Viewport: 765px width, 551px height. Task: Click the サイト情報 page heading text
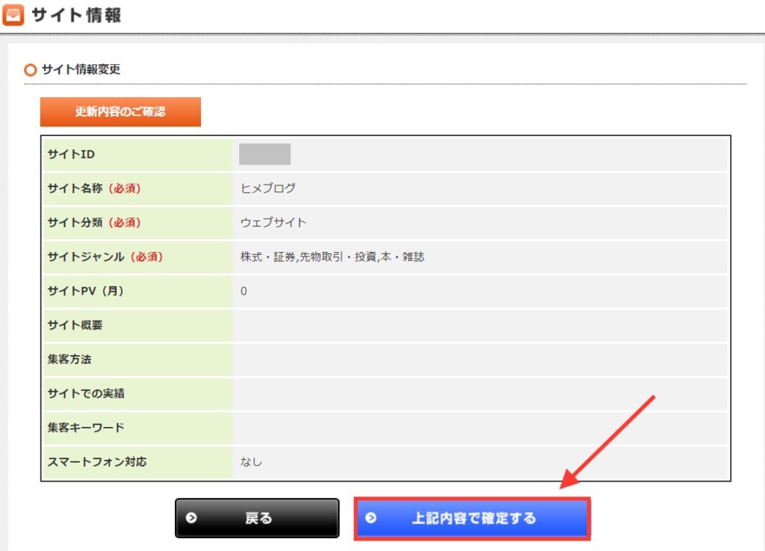[76, 15]
